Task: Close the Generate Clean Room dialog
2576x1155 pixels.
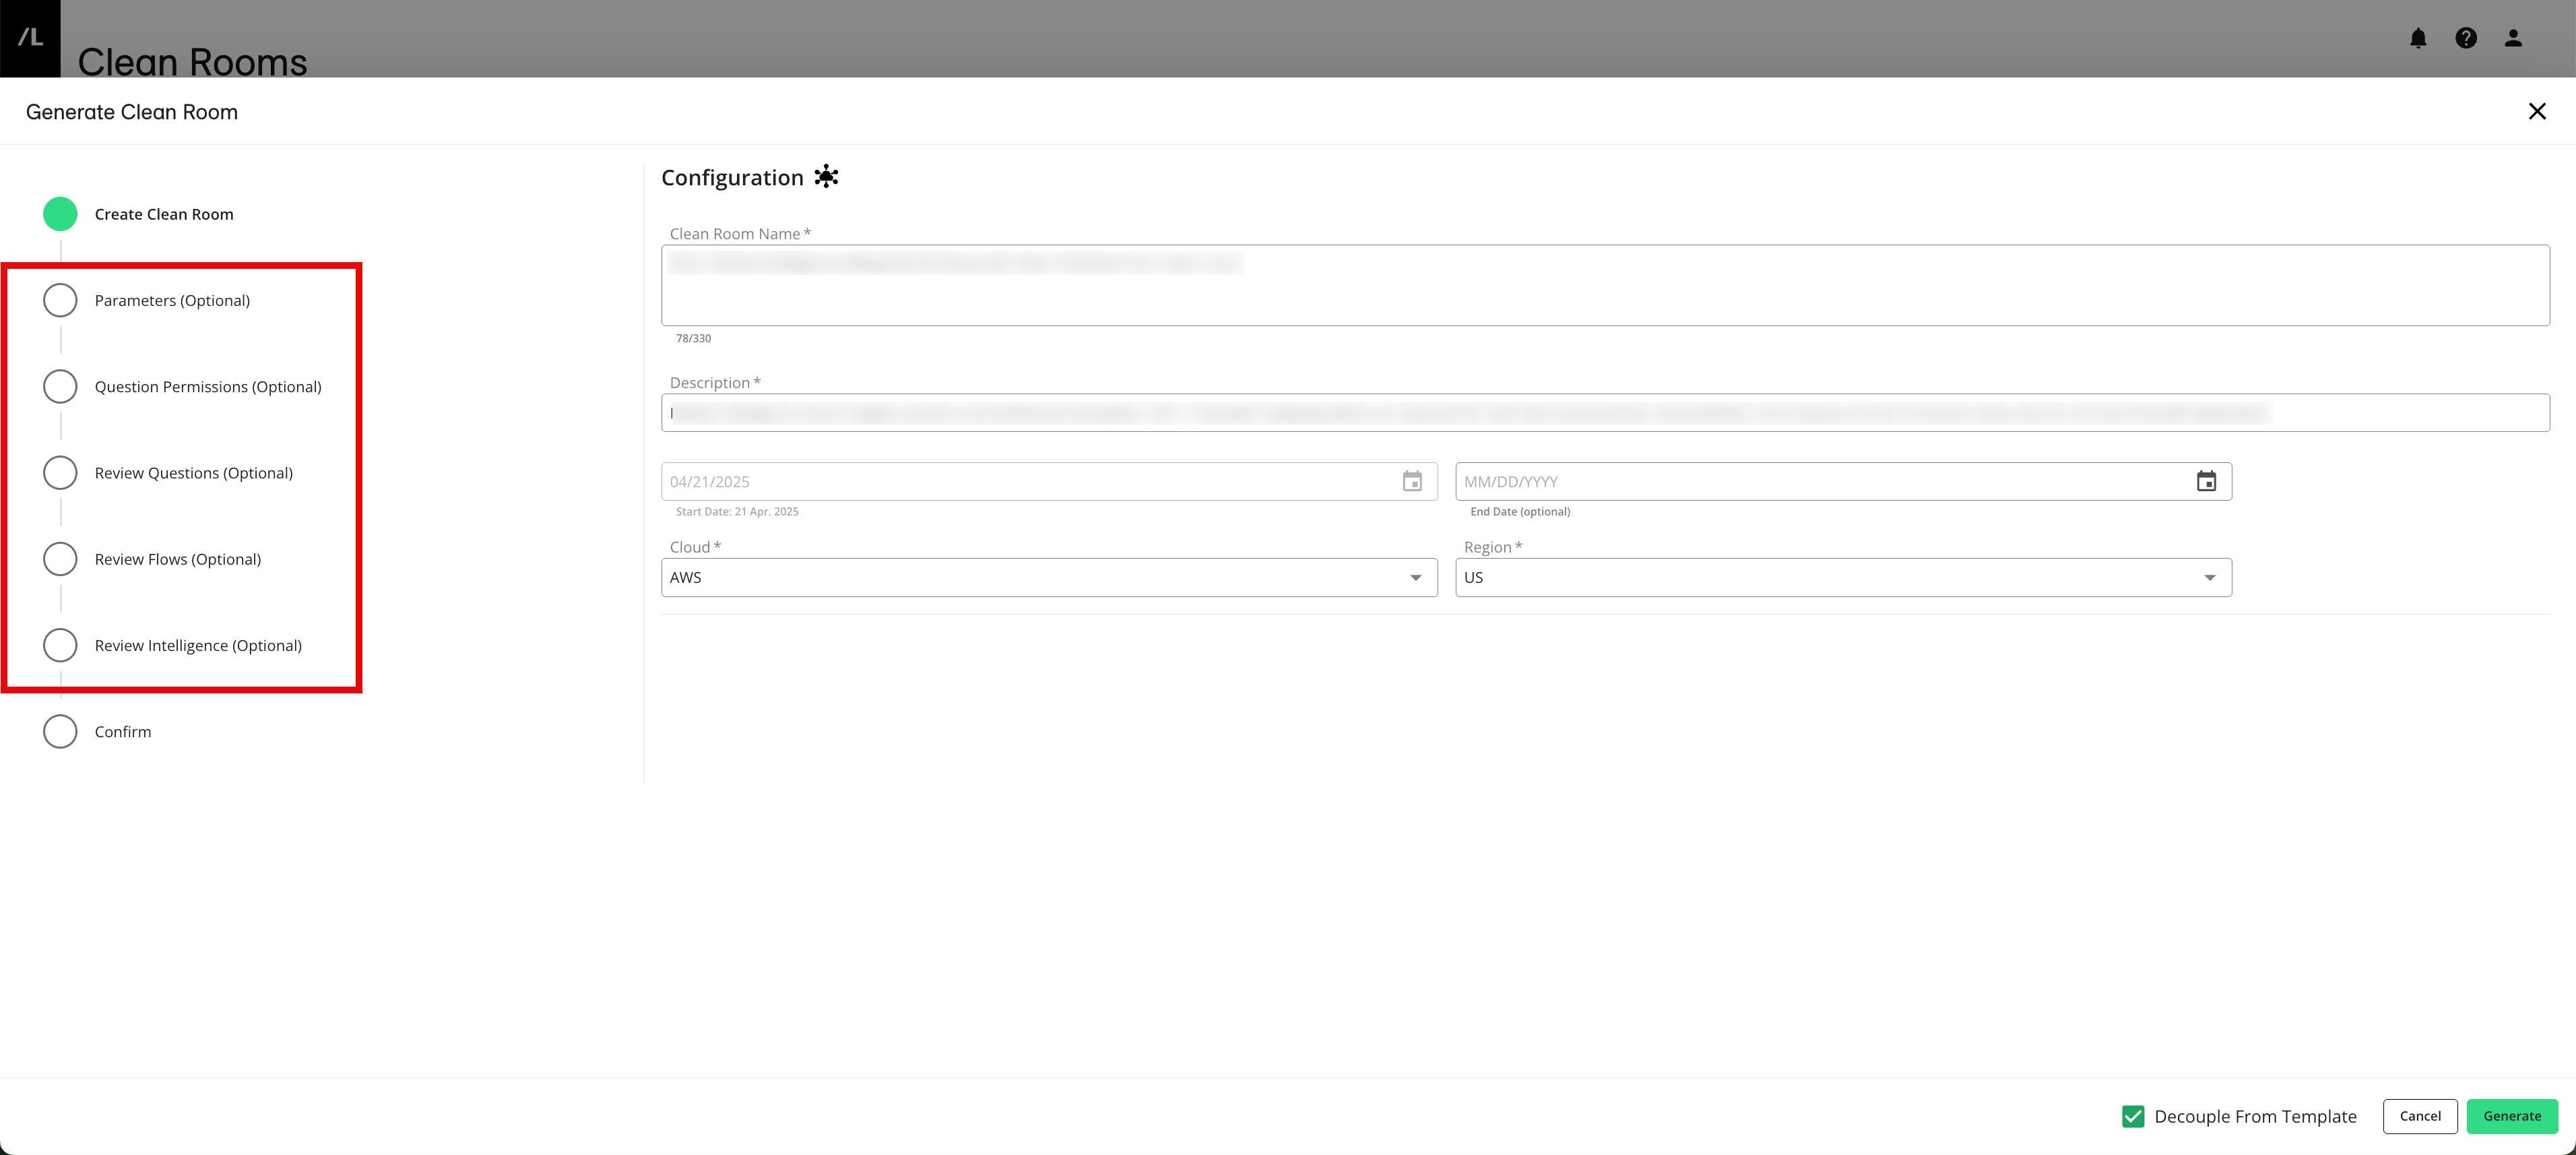Action: tap(2538, 111)
